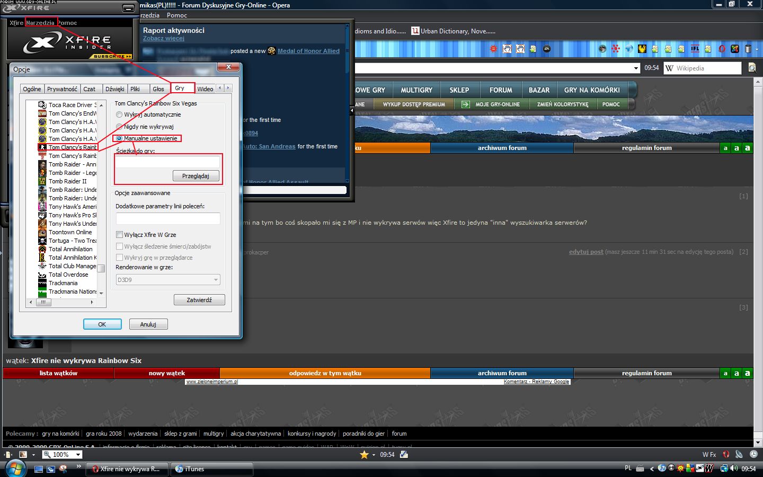This screenshot has height=477, width=763.
Task: Open the Medal of Honor Allied link
Action: [x=308, y=51]
